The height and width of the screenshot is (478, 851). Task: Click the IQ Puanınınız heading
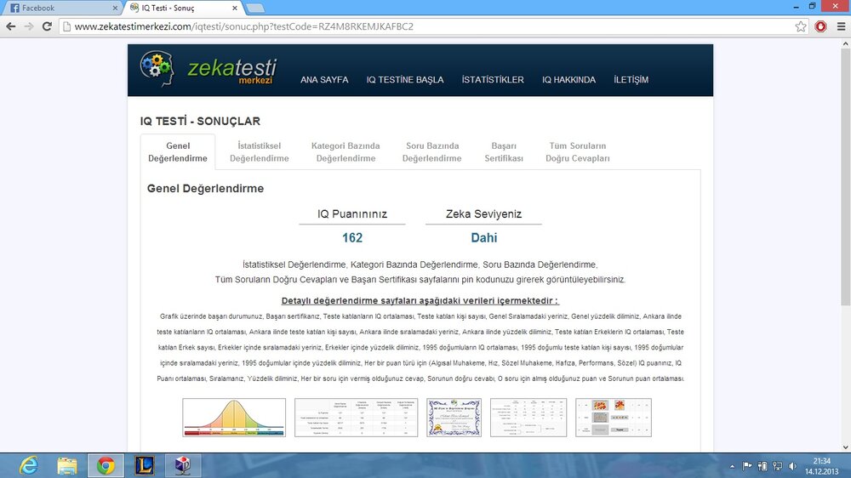pos(352,213)
